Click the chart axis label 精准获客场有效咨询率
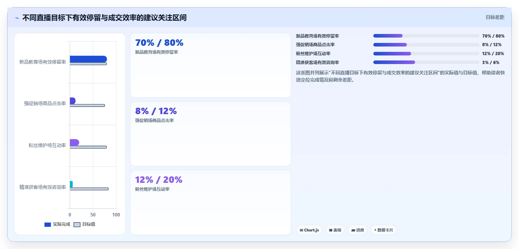This screenshot has width=519, height=249. point(43,187)
